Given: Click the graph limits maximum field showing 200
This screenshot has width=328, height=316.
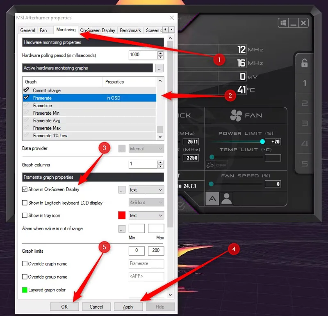Looking at the screenshot, I should click(x=156, y=251).
